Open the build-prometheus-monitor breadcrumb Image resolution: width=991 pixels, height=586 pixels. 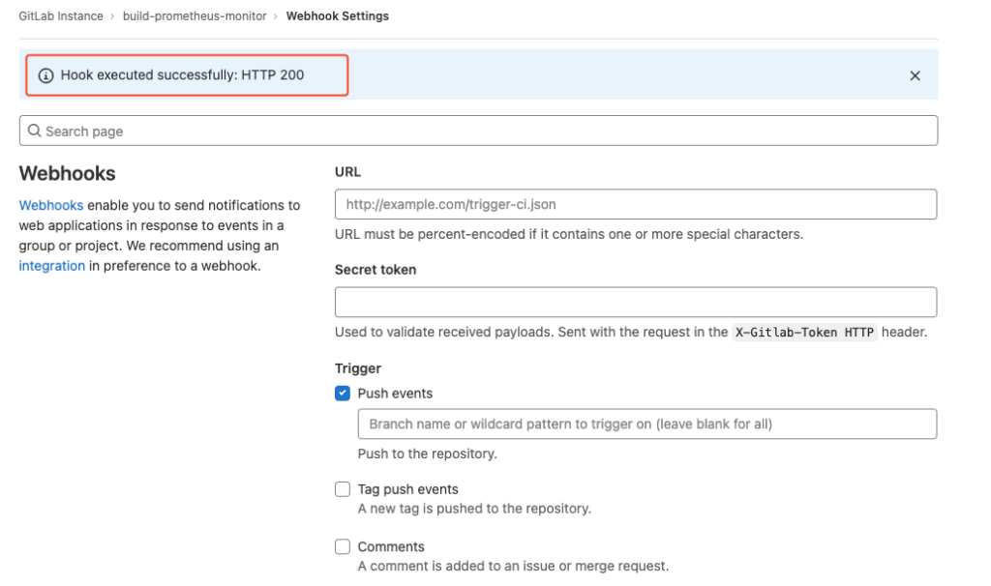click(x=195, y=16)
